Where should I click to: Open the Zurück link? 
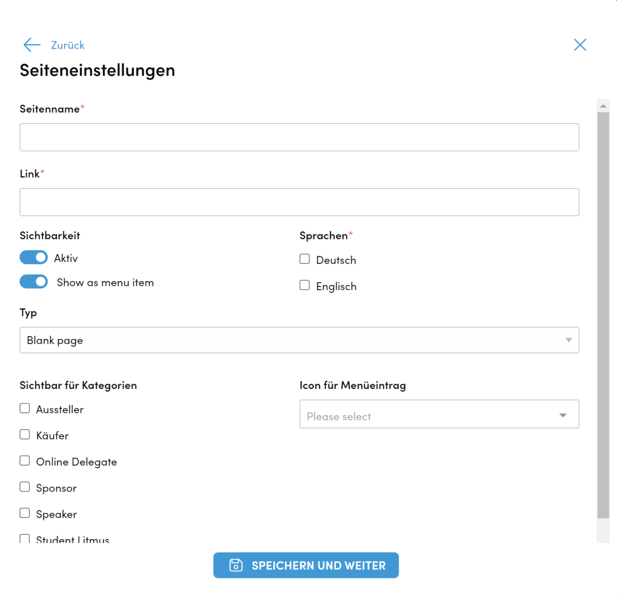click(x=67, y=45)
